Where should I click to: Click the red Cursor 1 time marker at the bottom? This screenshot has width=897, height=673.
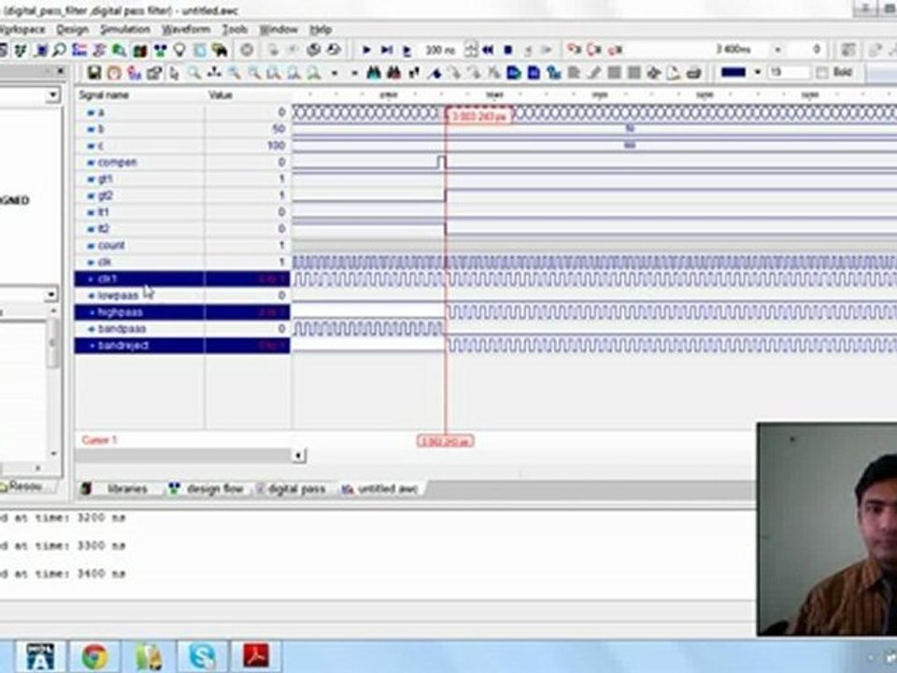click(445, 441)
